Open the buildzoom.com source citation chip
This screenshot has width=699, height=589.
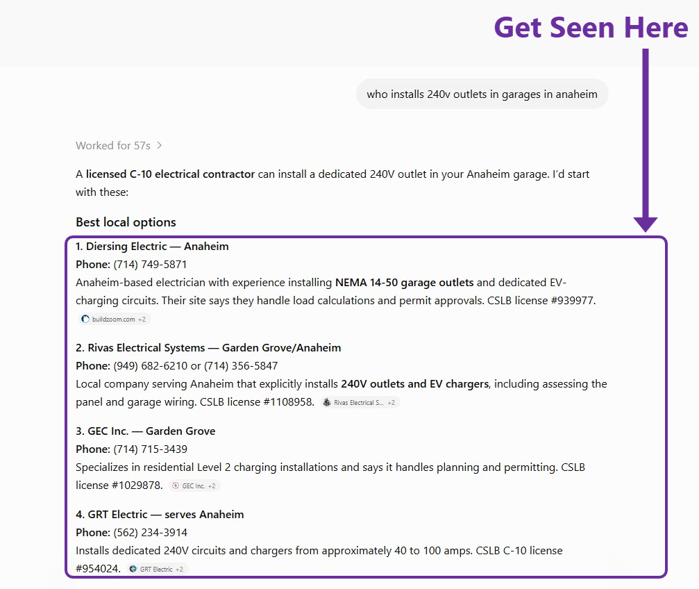115,319
